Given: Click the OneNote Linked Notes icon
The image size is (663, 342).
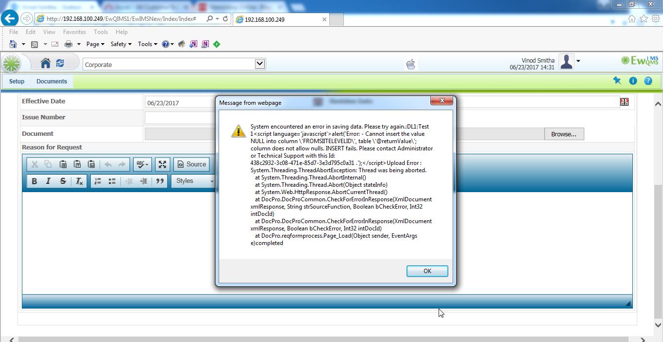Looking at the screenshot, I should (205, 44).
